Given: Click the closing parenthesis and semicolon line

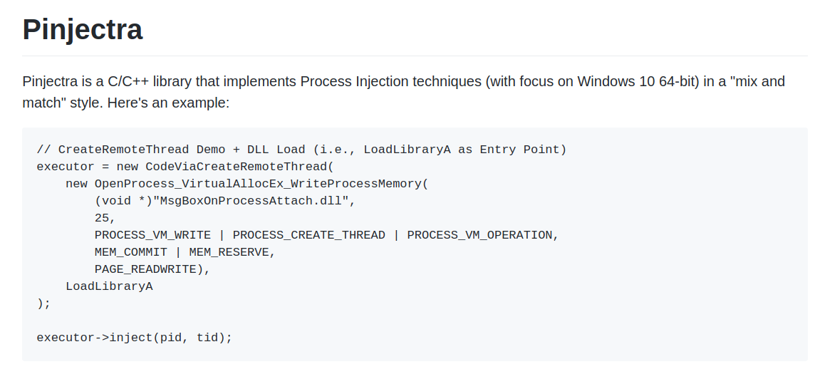Looking at the screenshot, I should click(44, 303).
